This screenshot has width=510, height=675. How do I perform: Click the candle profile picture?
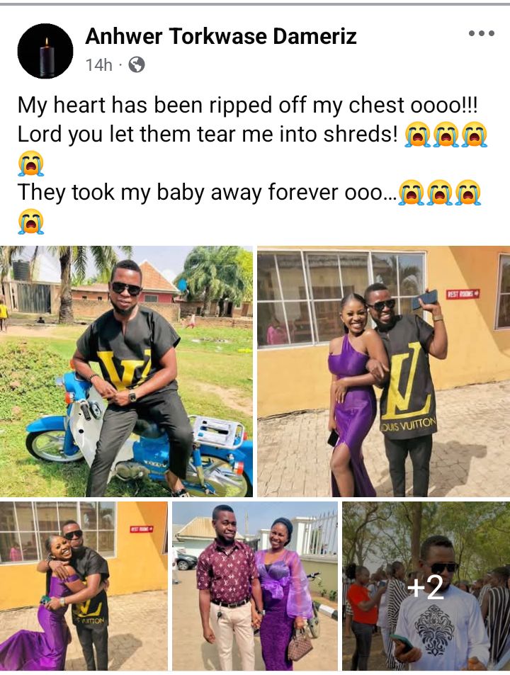[x=45, y=51]
